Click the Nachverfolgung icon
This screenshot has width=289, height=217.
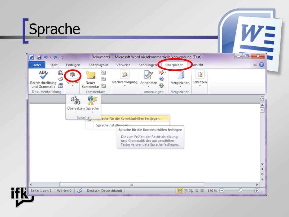(125, 74)
